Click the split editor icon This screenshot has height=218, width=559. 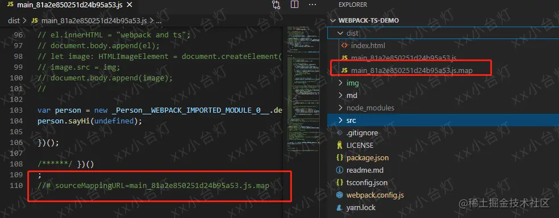tap(294, 5)
